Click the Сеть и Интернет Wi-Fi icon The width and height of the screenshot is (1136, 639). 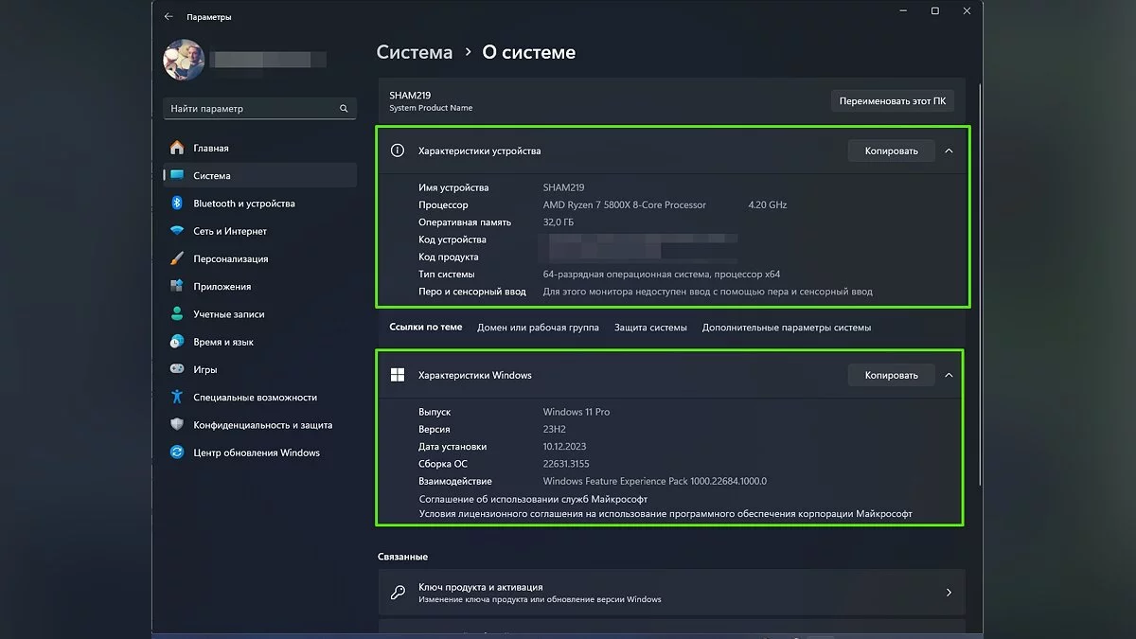coord(176,231)
